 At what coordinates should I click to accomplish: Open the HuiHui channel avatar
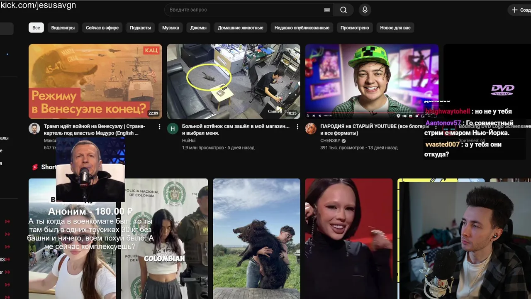click(x=173, y=129)
